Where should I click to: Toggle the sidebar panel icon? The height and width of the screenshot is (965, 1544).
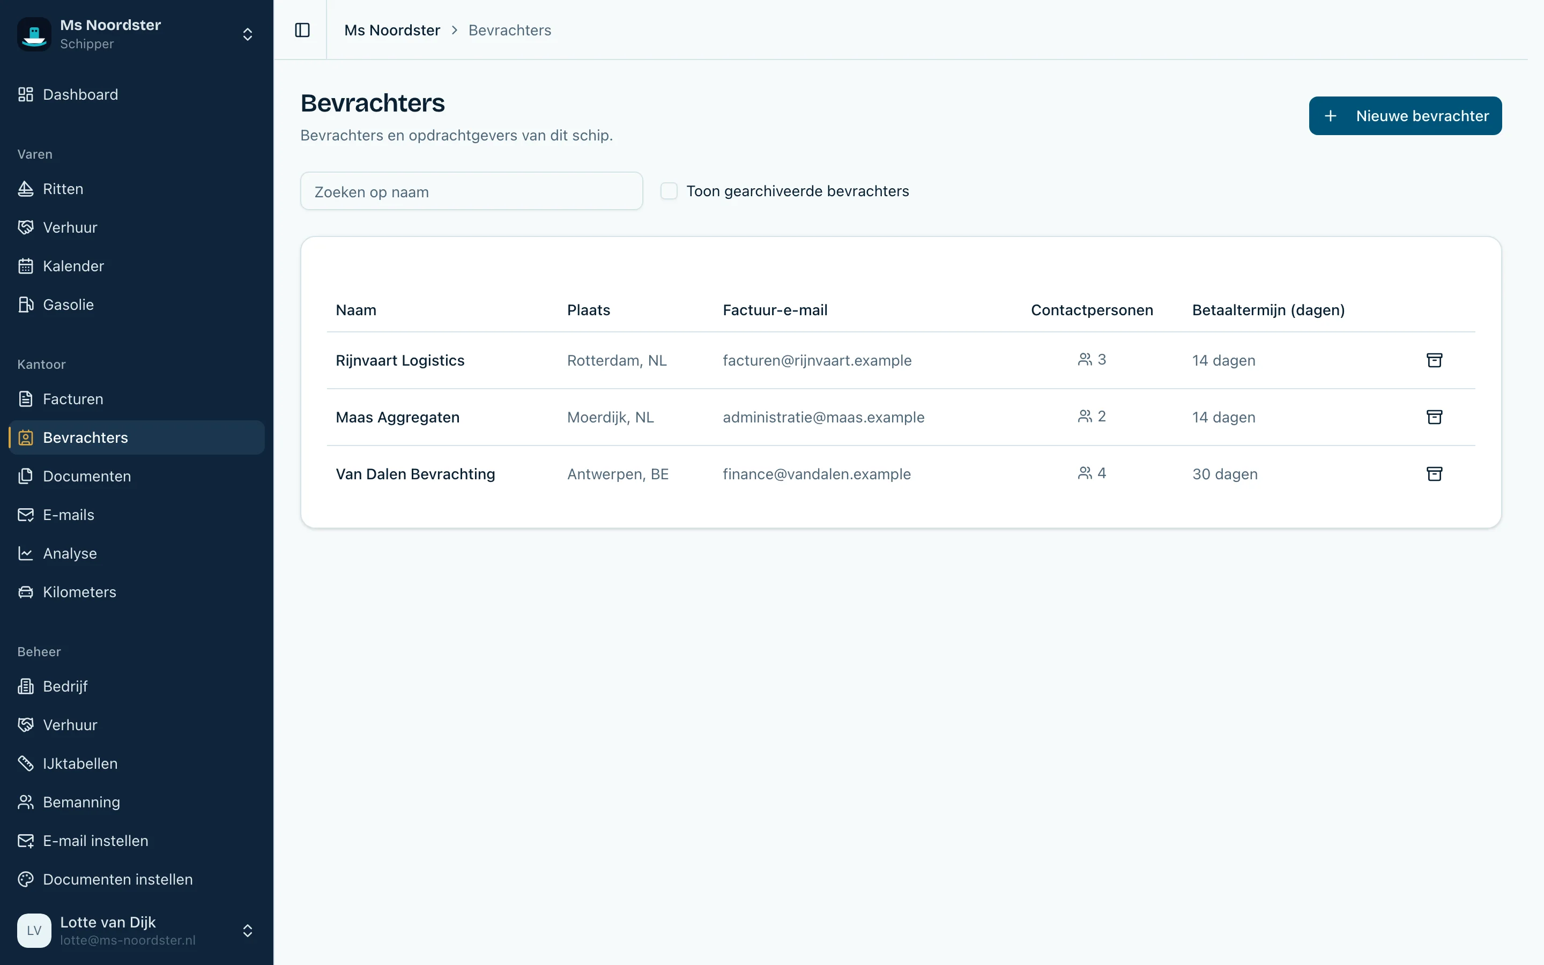pos(302,30)
